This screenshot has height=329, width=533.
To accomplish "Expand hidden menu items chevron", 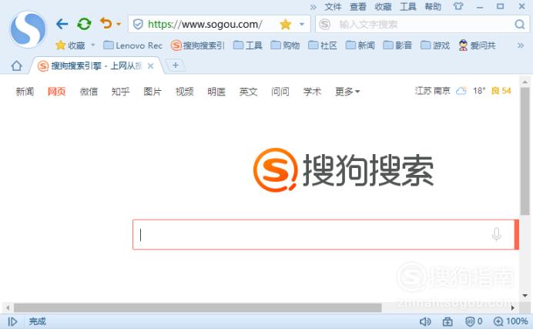I will tap(313, 7).
